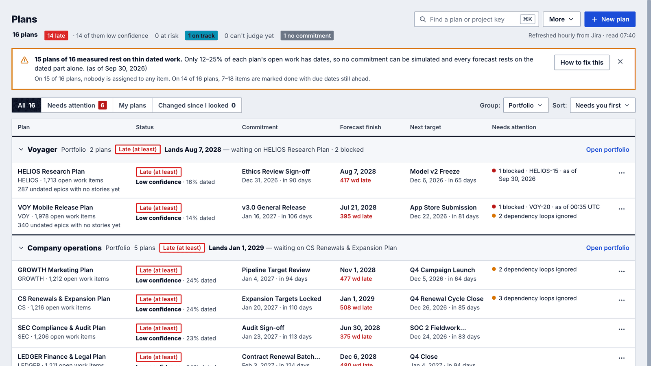Click 417 wd late forecast
This screenshot has width=651, height=366.
coord(355,180)
